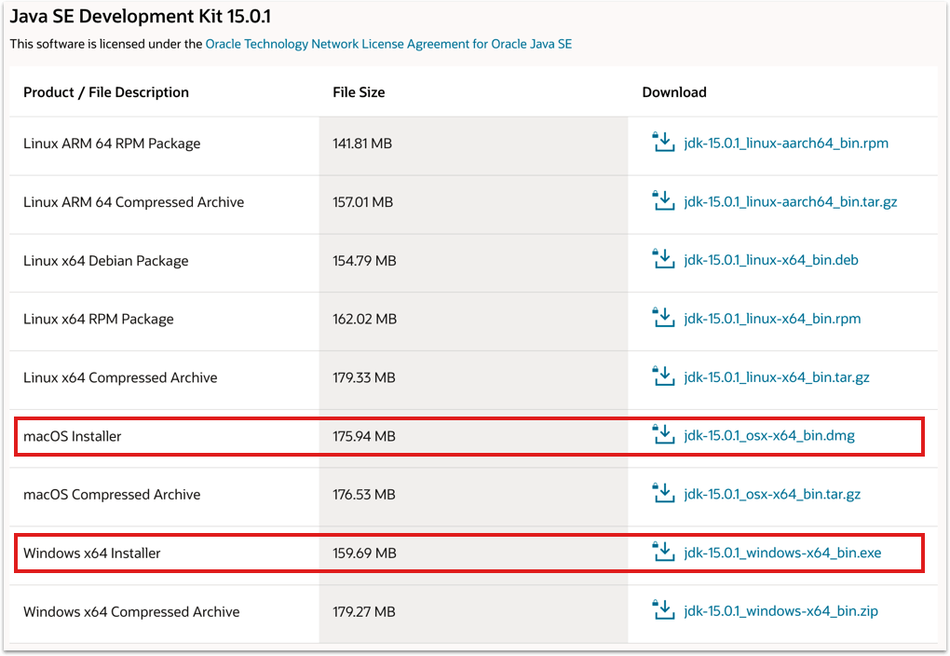Click the 'File Size' column header

coord(359,92)
